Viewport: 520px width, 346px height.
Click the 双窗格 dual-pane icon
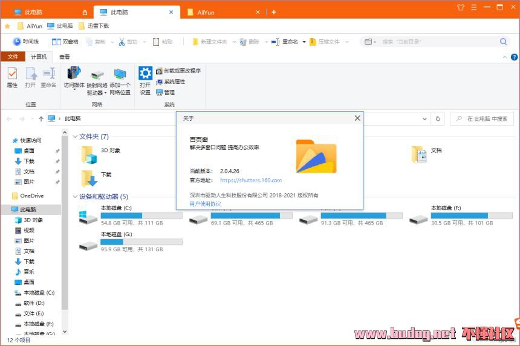pos(57,42)
